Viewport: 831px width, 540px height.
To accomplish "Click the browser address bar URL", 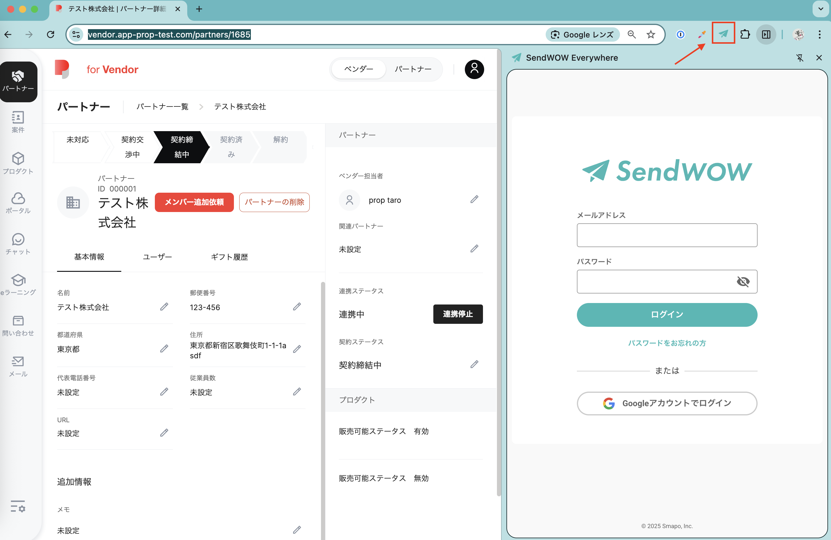I will point(169,34).
